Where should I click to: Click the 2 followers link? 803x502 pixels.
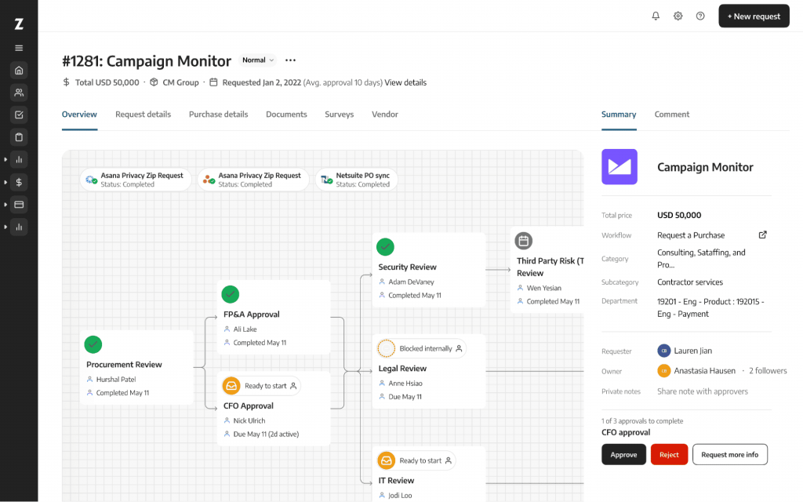pyautogui.click(x=768, y=371)
